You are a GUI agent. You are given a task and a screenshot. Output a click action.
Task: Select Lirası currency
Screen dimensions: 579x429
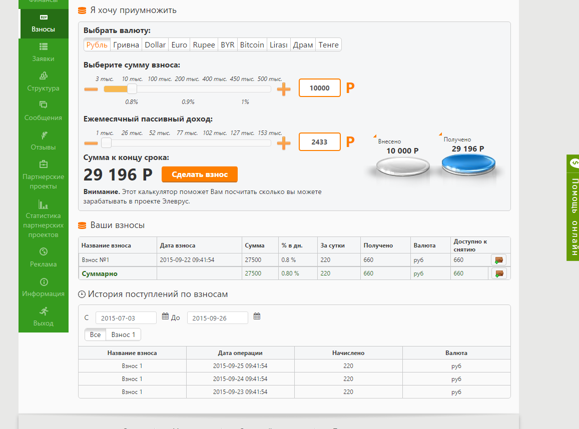point(278,45)
